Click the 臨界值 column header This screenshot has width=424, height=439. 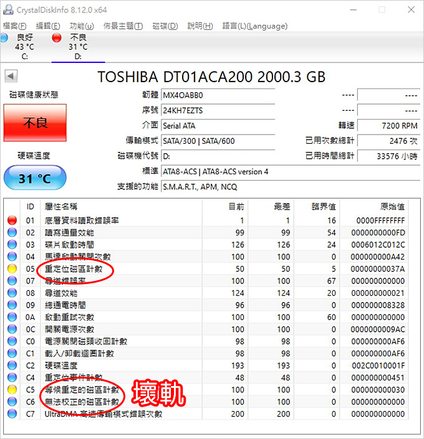[x=317, y=207]
